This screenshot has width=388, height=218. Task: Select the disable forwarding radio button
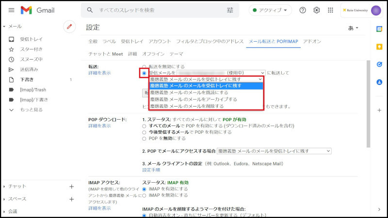(x=144, y=66)
